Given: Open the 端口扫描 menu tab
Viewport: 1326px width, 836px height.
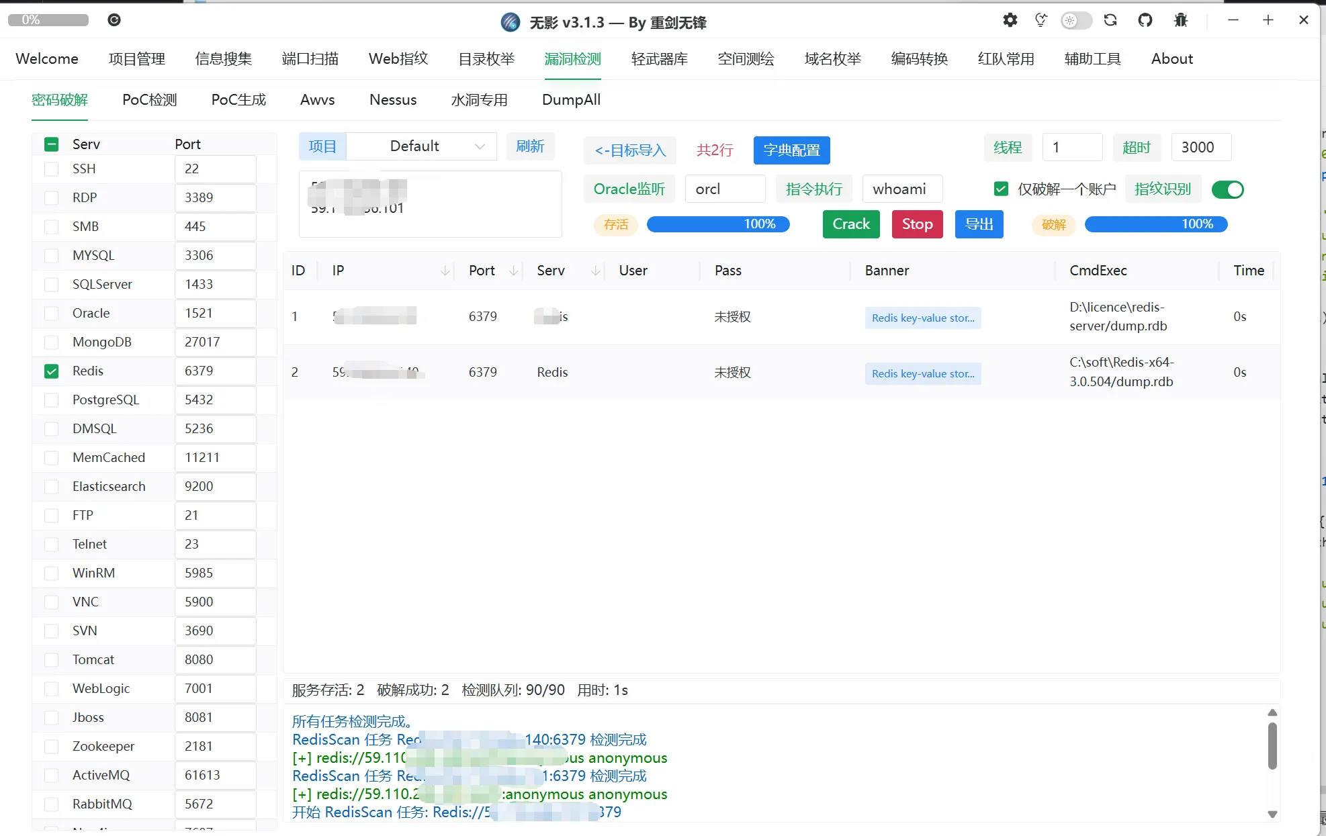Looking at the screenshot, I should point(310,59).
